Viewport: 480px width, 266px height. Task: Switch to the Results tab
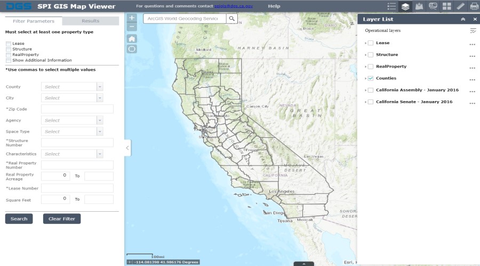90,21
